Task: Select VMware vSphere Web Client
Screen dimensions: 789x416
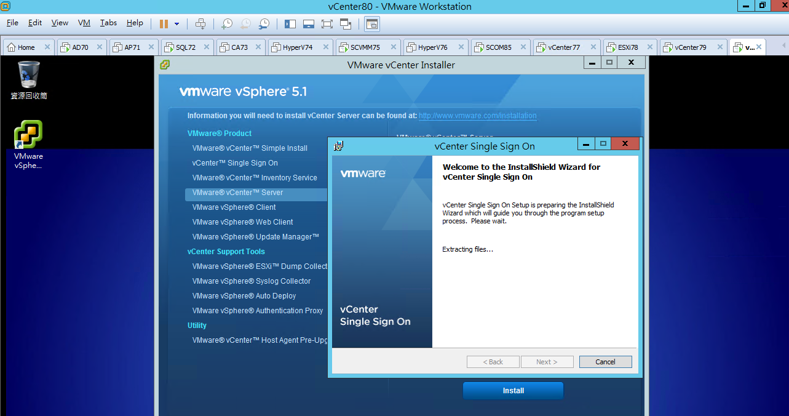Action: [x=242, y=222]
